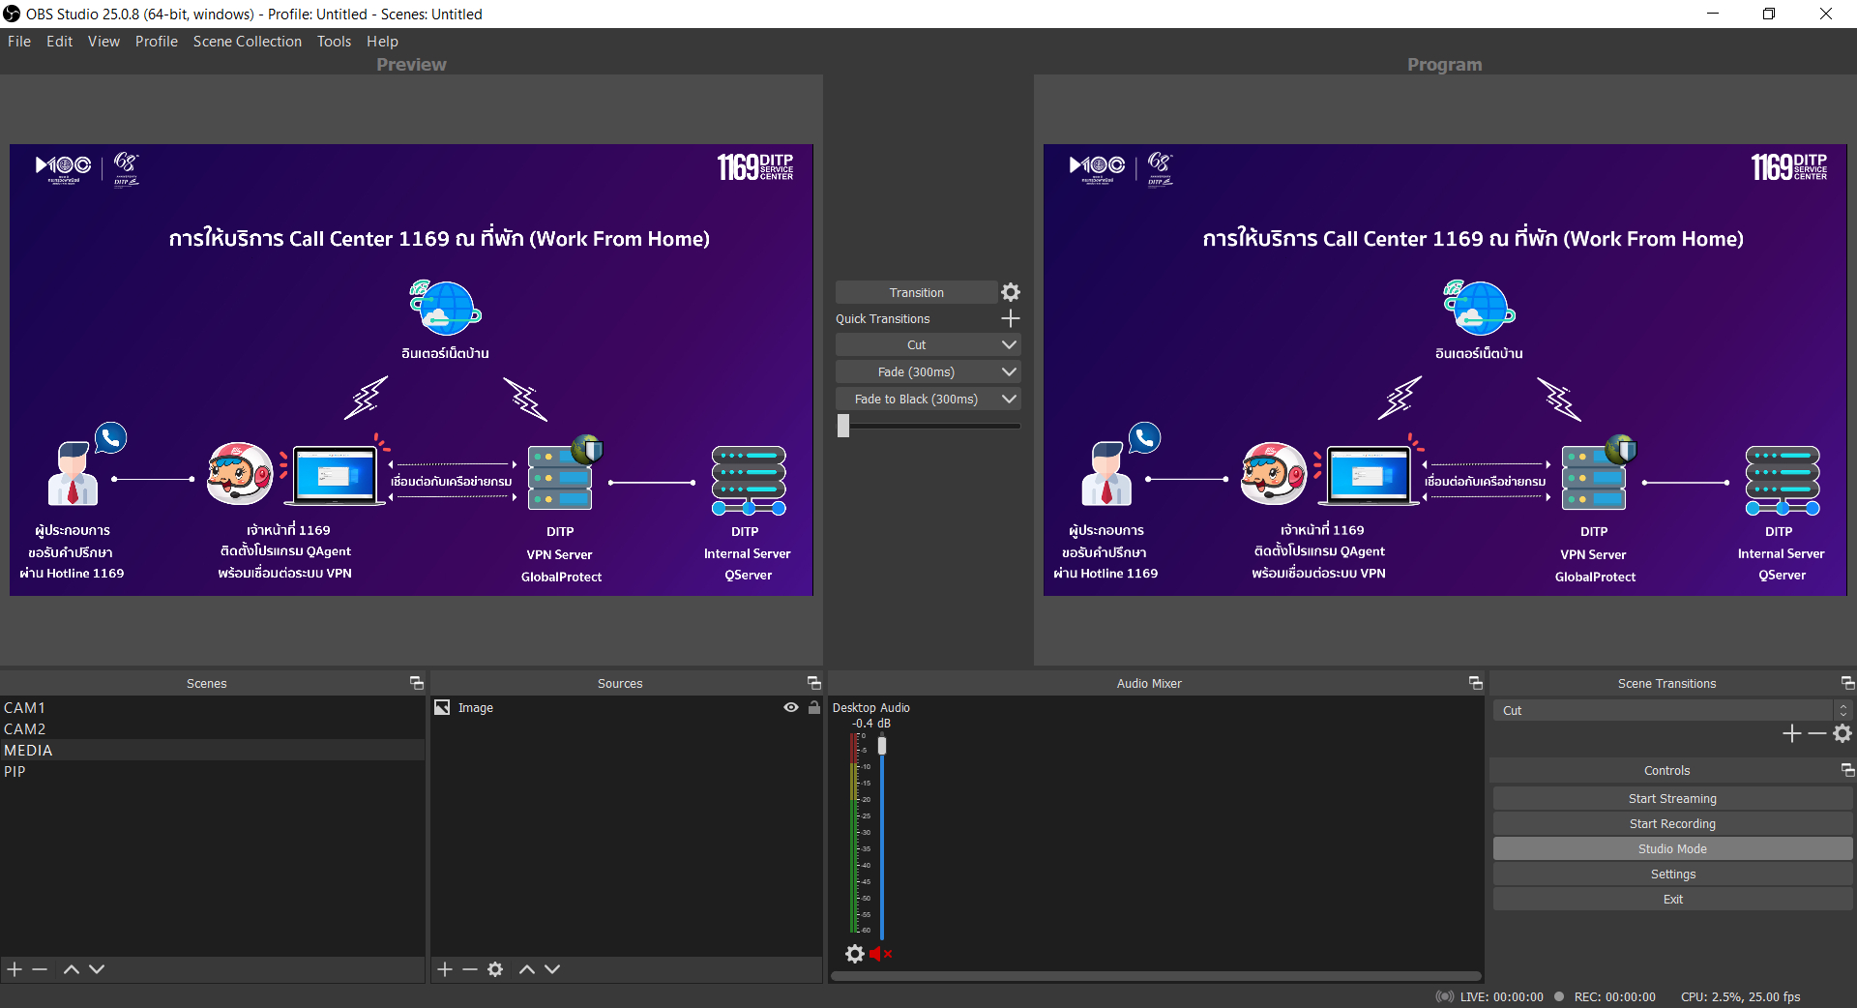Screen dimensions: 1857x1008
Task: Open Desktop Audio settings gear in Audio Mixer
Action: [855, 954]
